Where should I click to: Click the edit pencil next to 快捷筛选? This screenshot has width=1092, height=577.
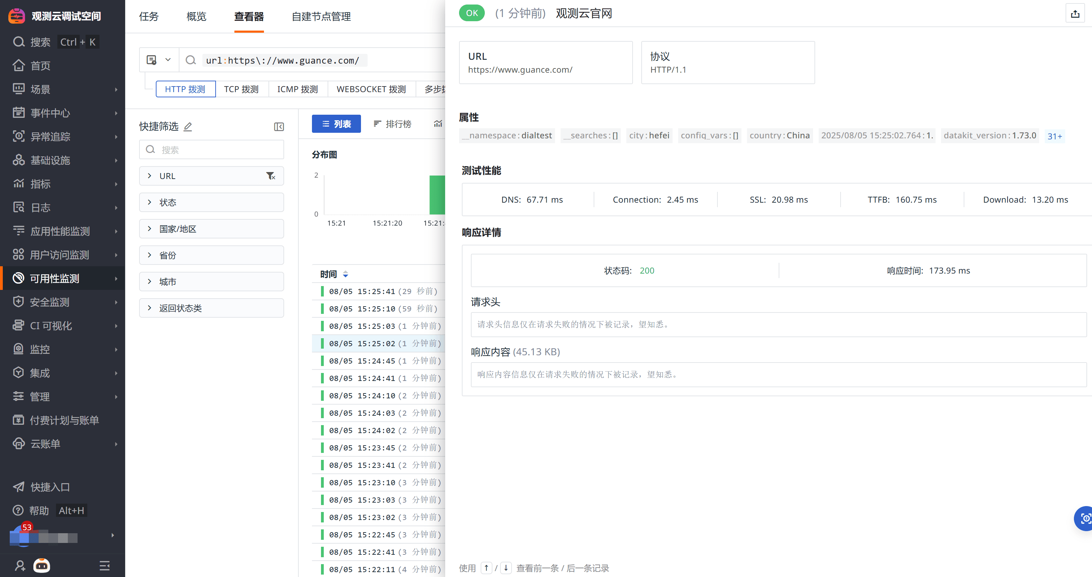pyautogui.click(x=188, y=127)
